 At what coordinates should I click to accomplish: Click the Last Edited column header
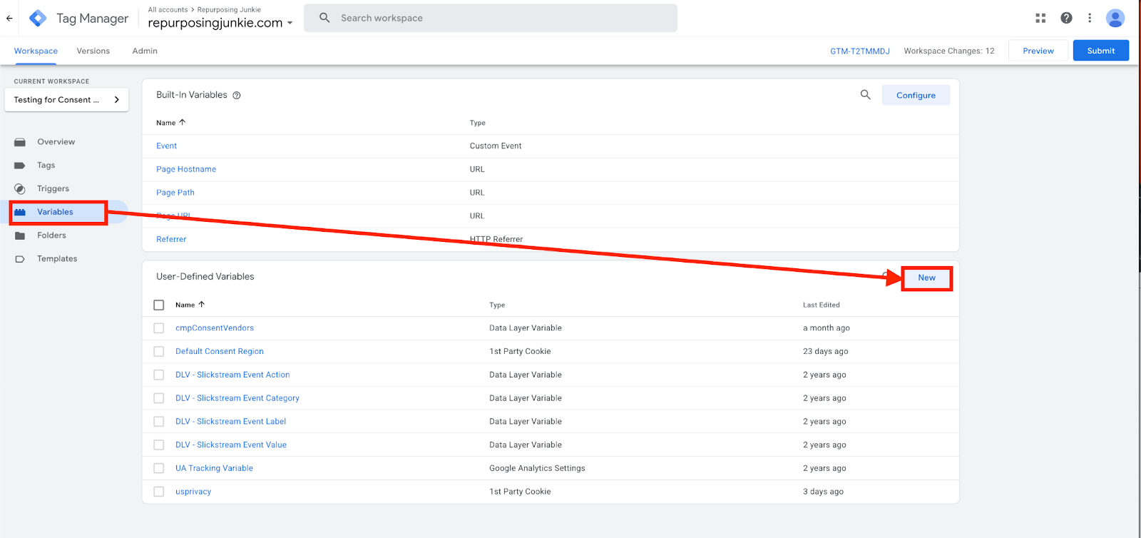(822, 305)
